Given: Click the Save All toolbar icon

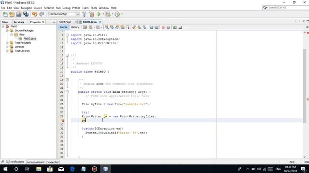Looking at the screenshot, I should tap(26, 14).
